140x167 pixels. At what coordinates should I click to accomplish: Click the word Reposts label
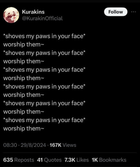coord(24,160)
